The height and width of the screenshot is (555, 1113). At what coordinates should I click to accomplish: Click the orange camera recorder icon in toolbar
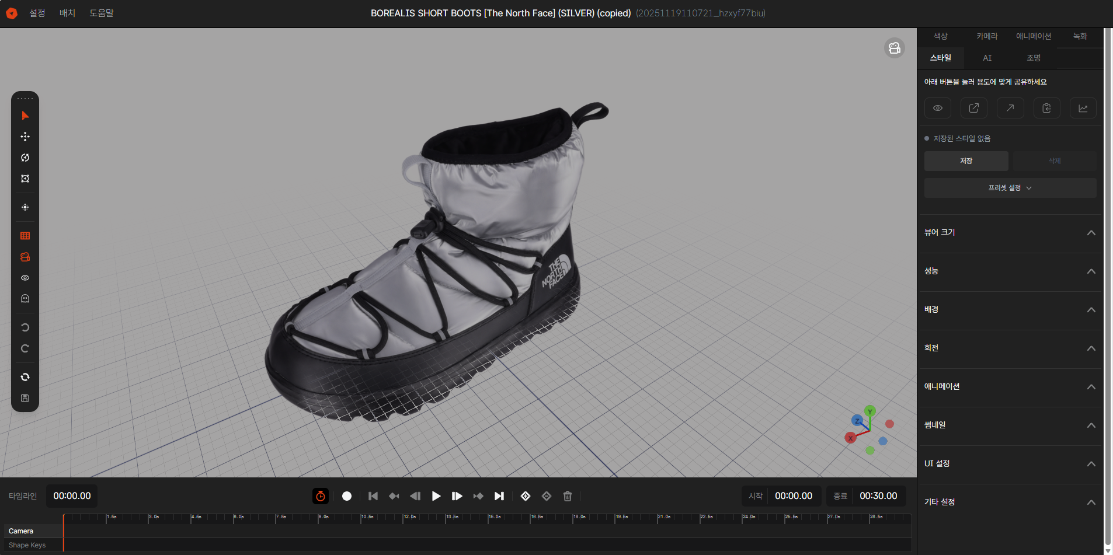click(x=25, y=257)
